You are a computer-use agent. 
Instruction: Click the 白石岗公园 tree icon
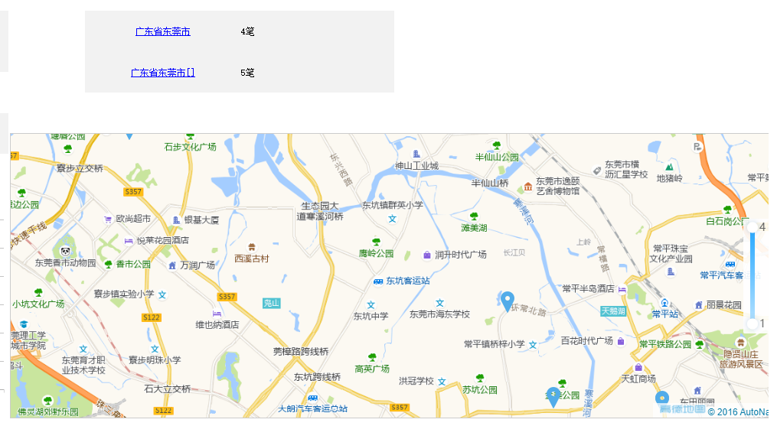pyautogui.click(x=727, y=210)
